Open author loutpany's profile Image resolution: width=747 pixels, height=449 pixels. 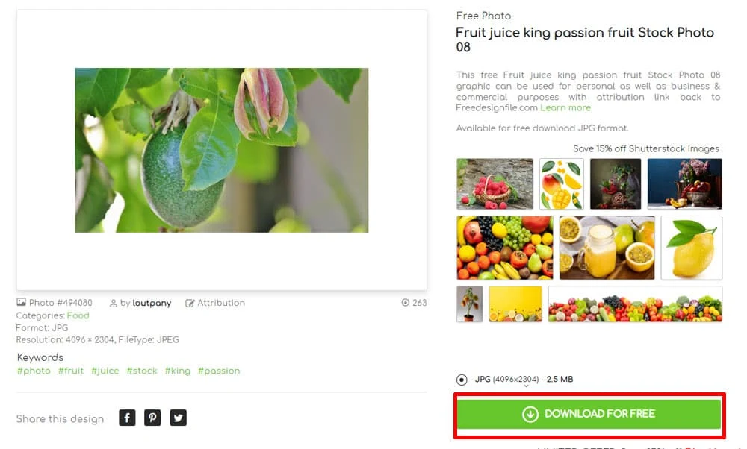tap(152, 303)
